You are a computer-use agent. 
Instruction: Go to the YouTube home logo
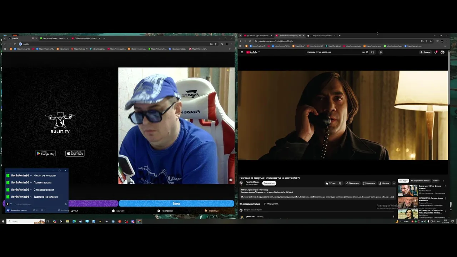(252, 52)
